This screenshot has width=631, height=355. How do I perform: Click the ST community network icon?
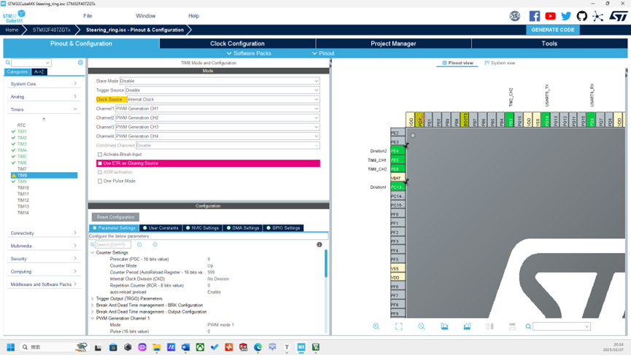coord(597,16)
